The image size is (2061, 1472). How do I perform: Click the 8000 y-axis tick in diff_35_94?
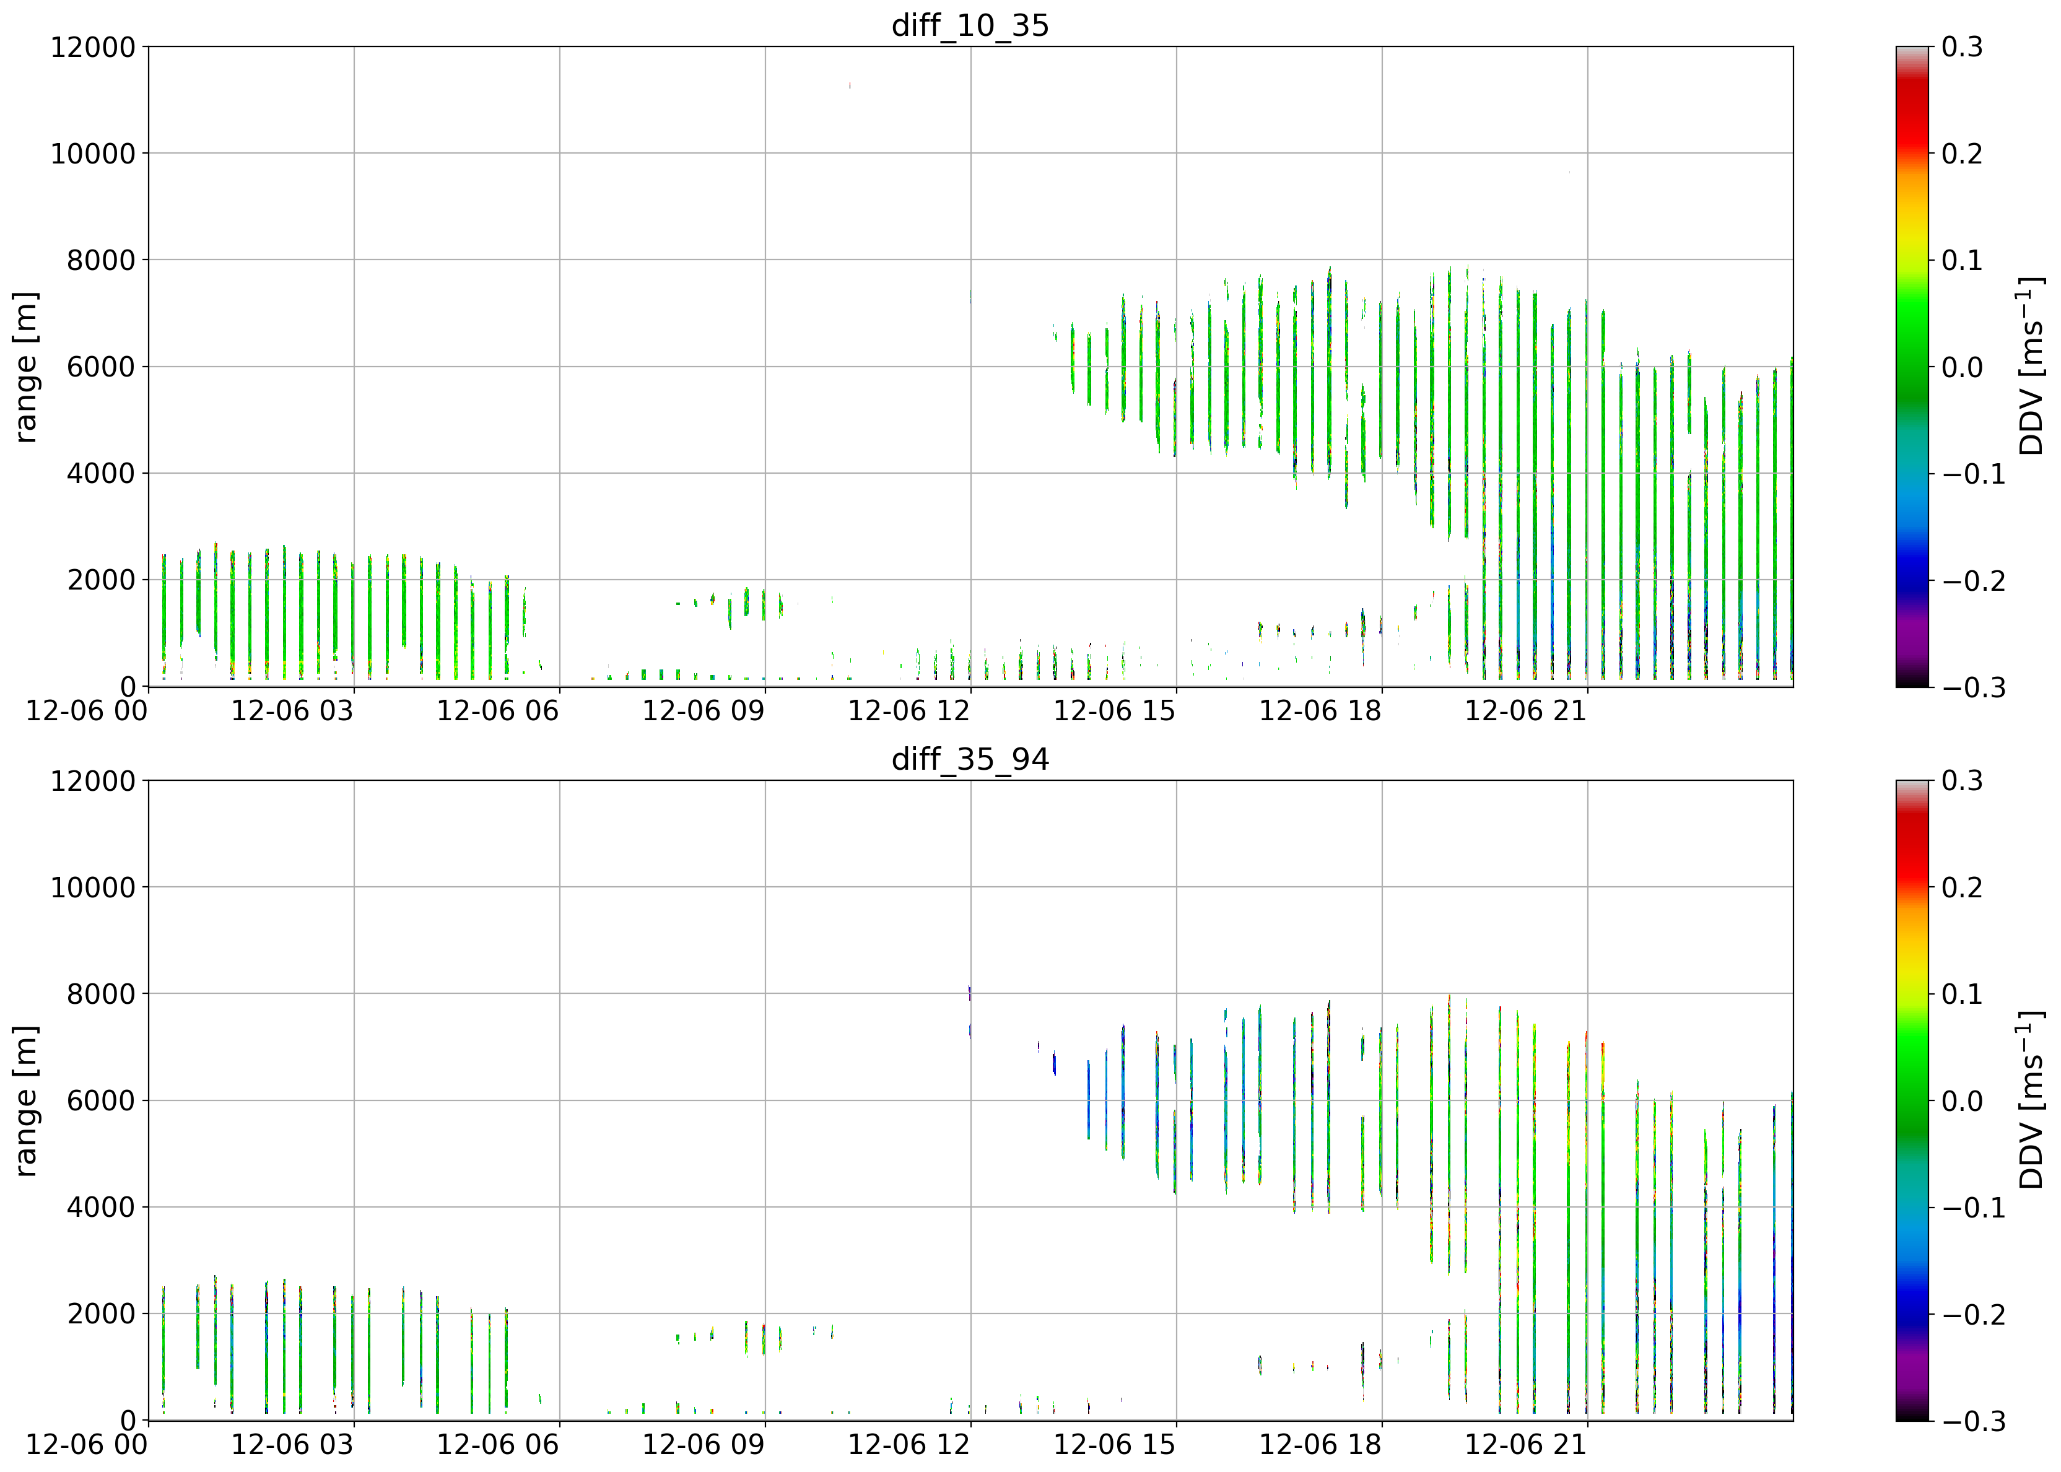click(100, 995)
